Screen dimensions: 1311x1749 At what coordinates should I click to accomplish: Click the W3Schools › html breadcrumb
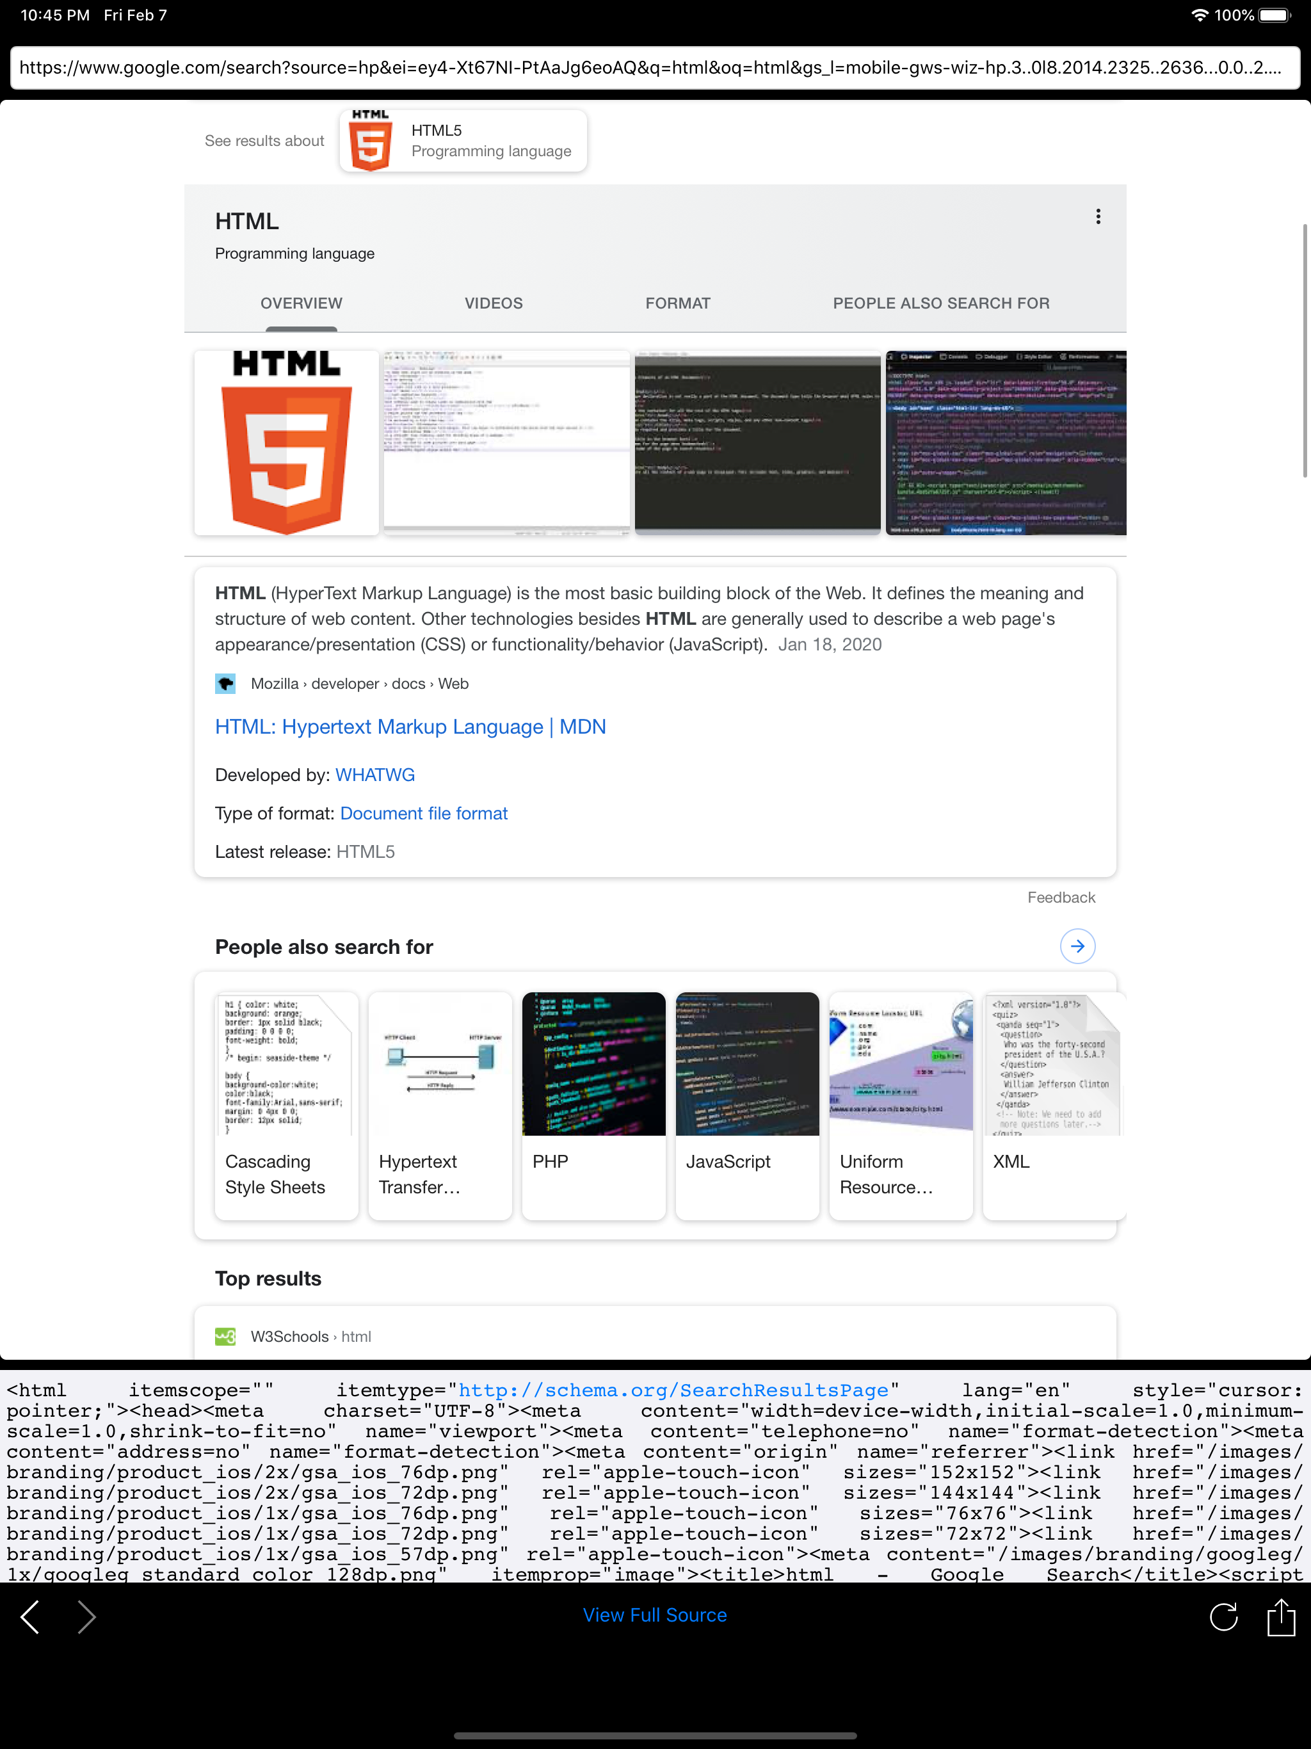(x=310, y=1336)
